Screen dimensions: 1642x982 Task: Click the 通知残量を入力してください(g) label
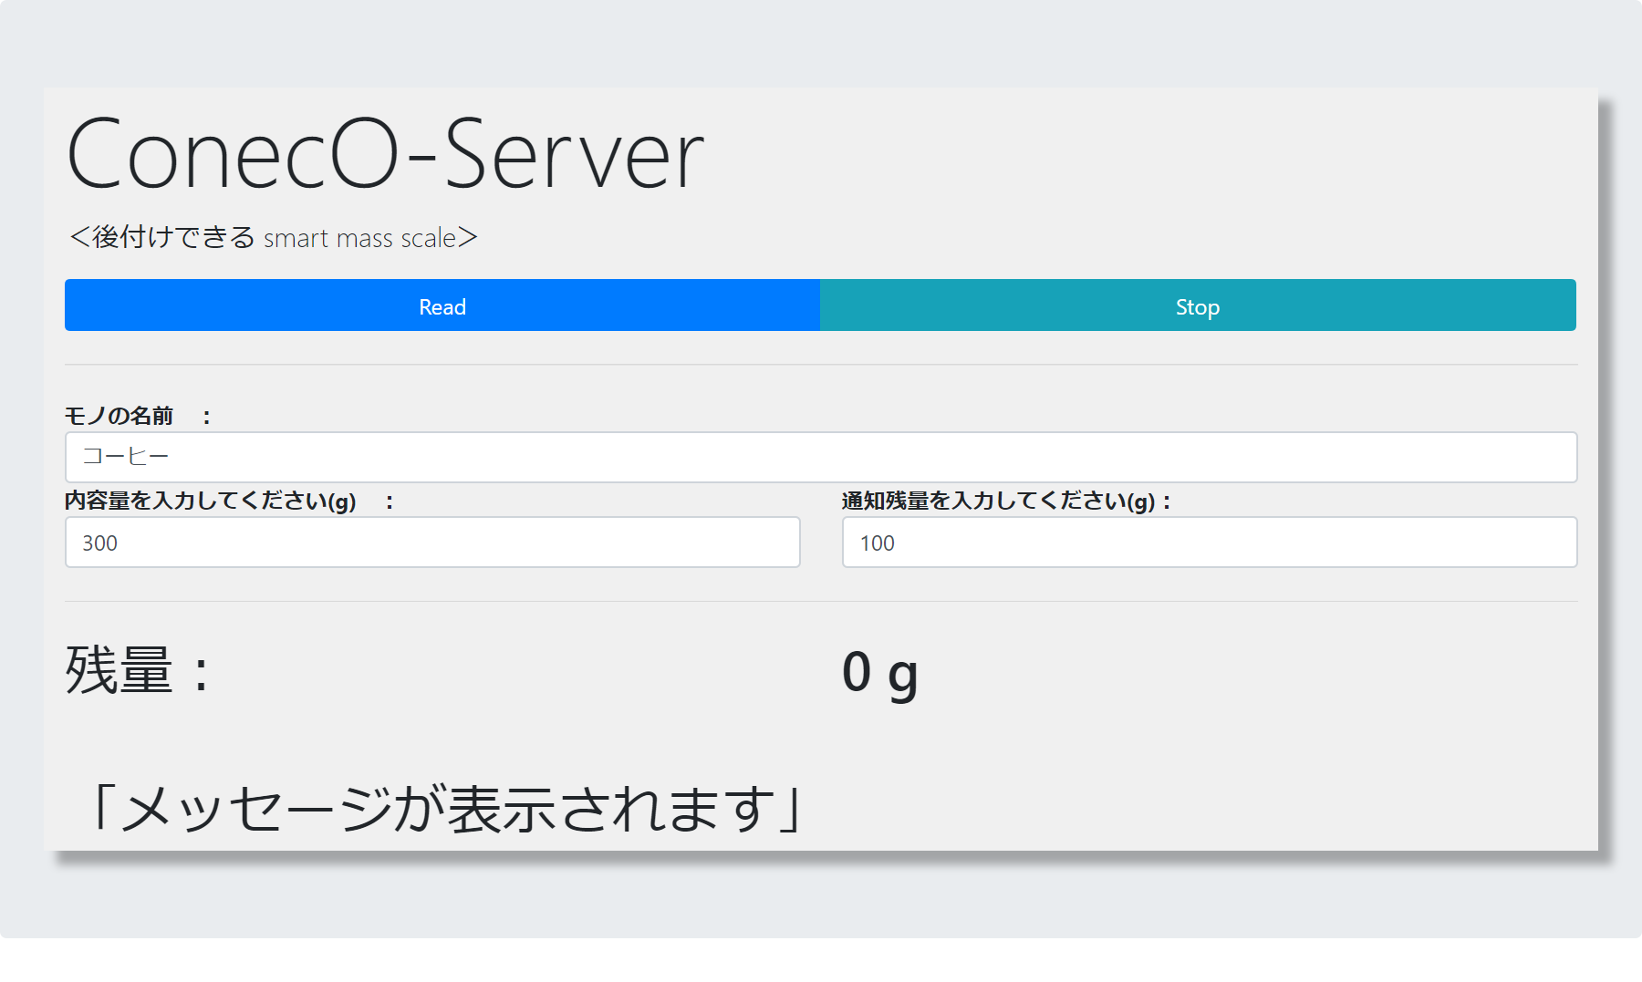coord(1003,500)
